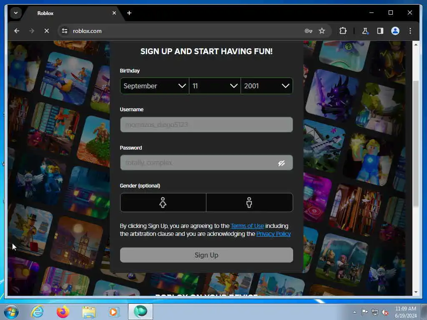Viewport: 427px width, 320px height.
Task: Click the active browser taskbar button
Action: point(141,312)
